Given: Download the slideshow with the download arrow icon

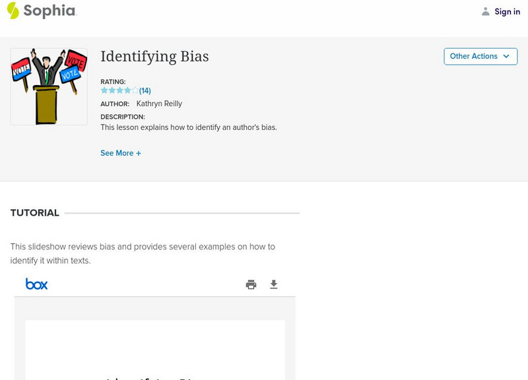Looking at the screenshot, I should 274,284.
